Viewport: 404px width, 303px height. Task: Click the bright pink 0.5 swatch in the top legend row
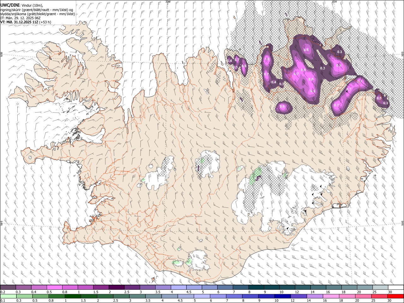click(x=54, y=288)
